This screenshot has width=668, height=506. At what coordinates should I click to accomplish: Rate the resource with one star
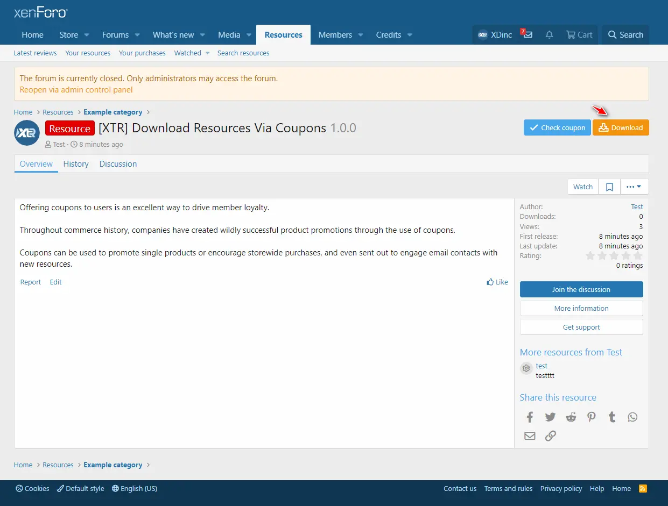point(590,256)
